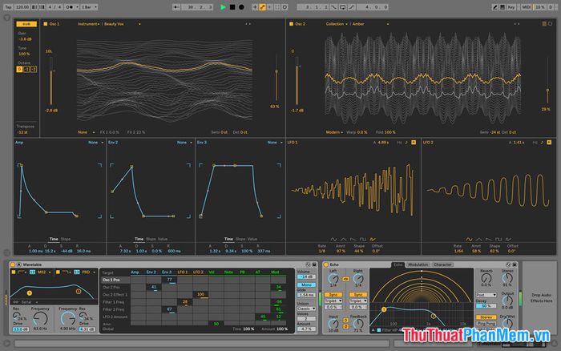Open the Amber wavetable dropdown
Screen dimensions: 561x351
point(370,24)
